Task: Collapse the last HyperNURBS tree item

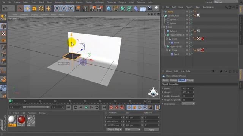Action: pyautogui.click(x=165, y=46)
